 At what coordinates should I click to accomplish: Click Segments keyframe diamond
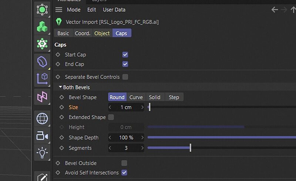[62, 148]
